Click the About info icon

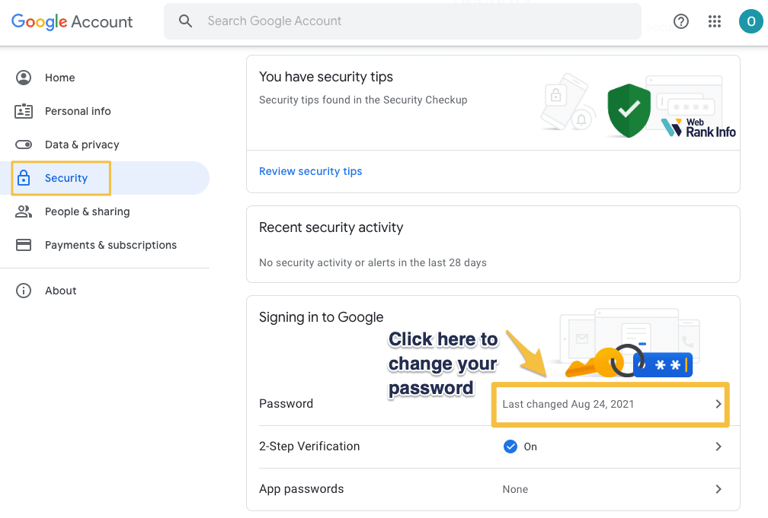pyautogui.click(x=24, y=291)
